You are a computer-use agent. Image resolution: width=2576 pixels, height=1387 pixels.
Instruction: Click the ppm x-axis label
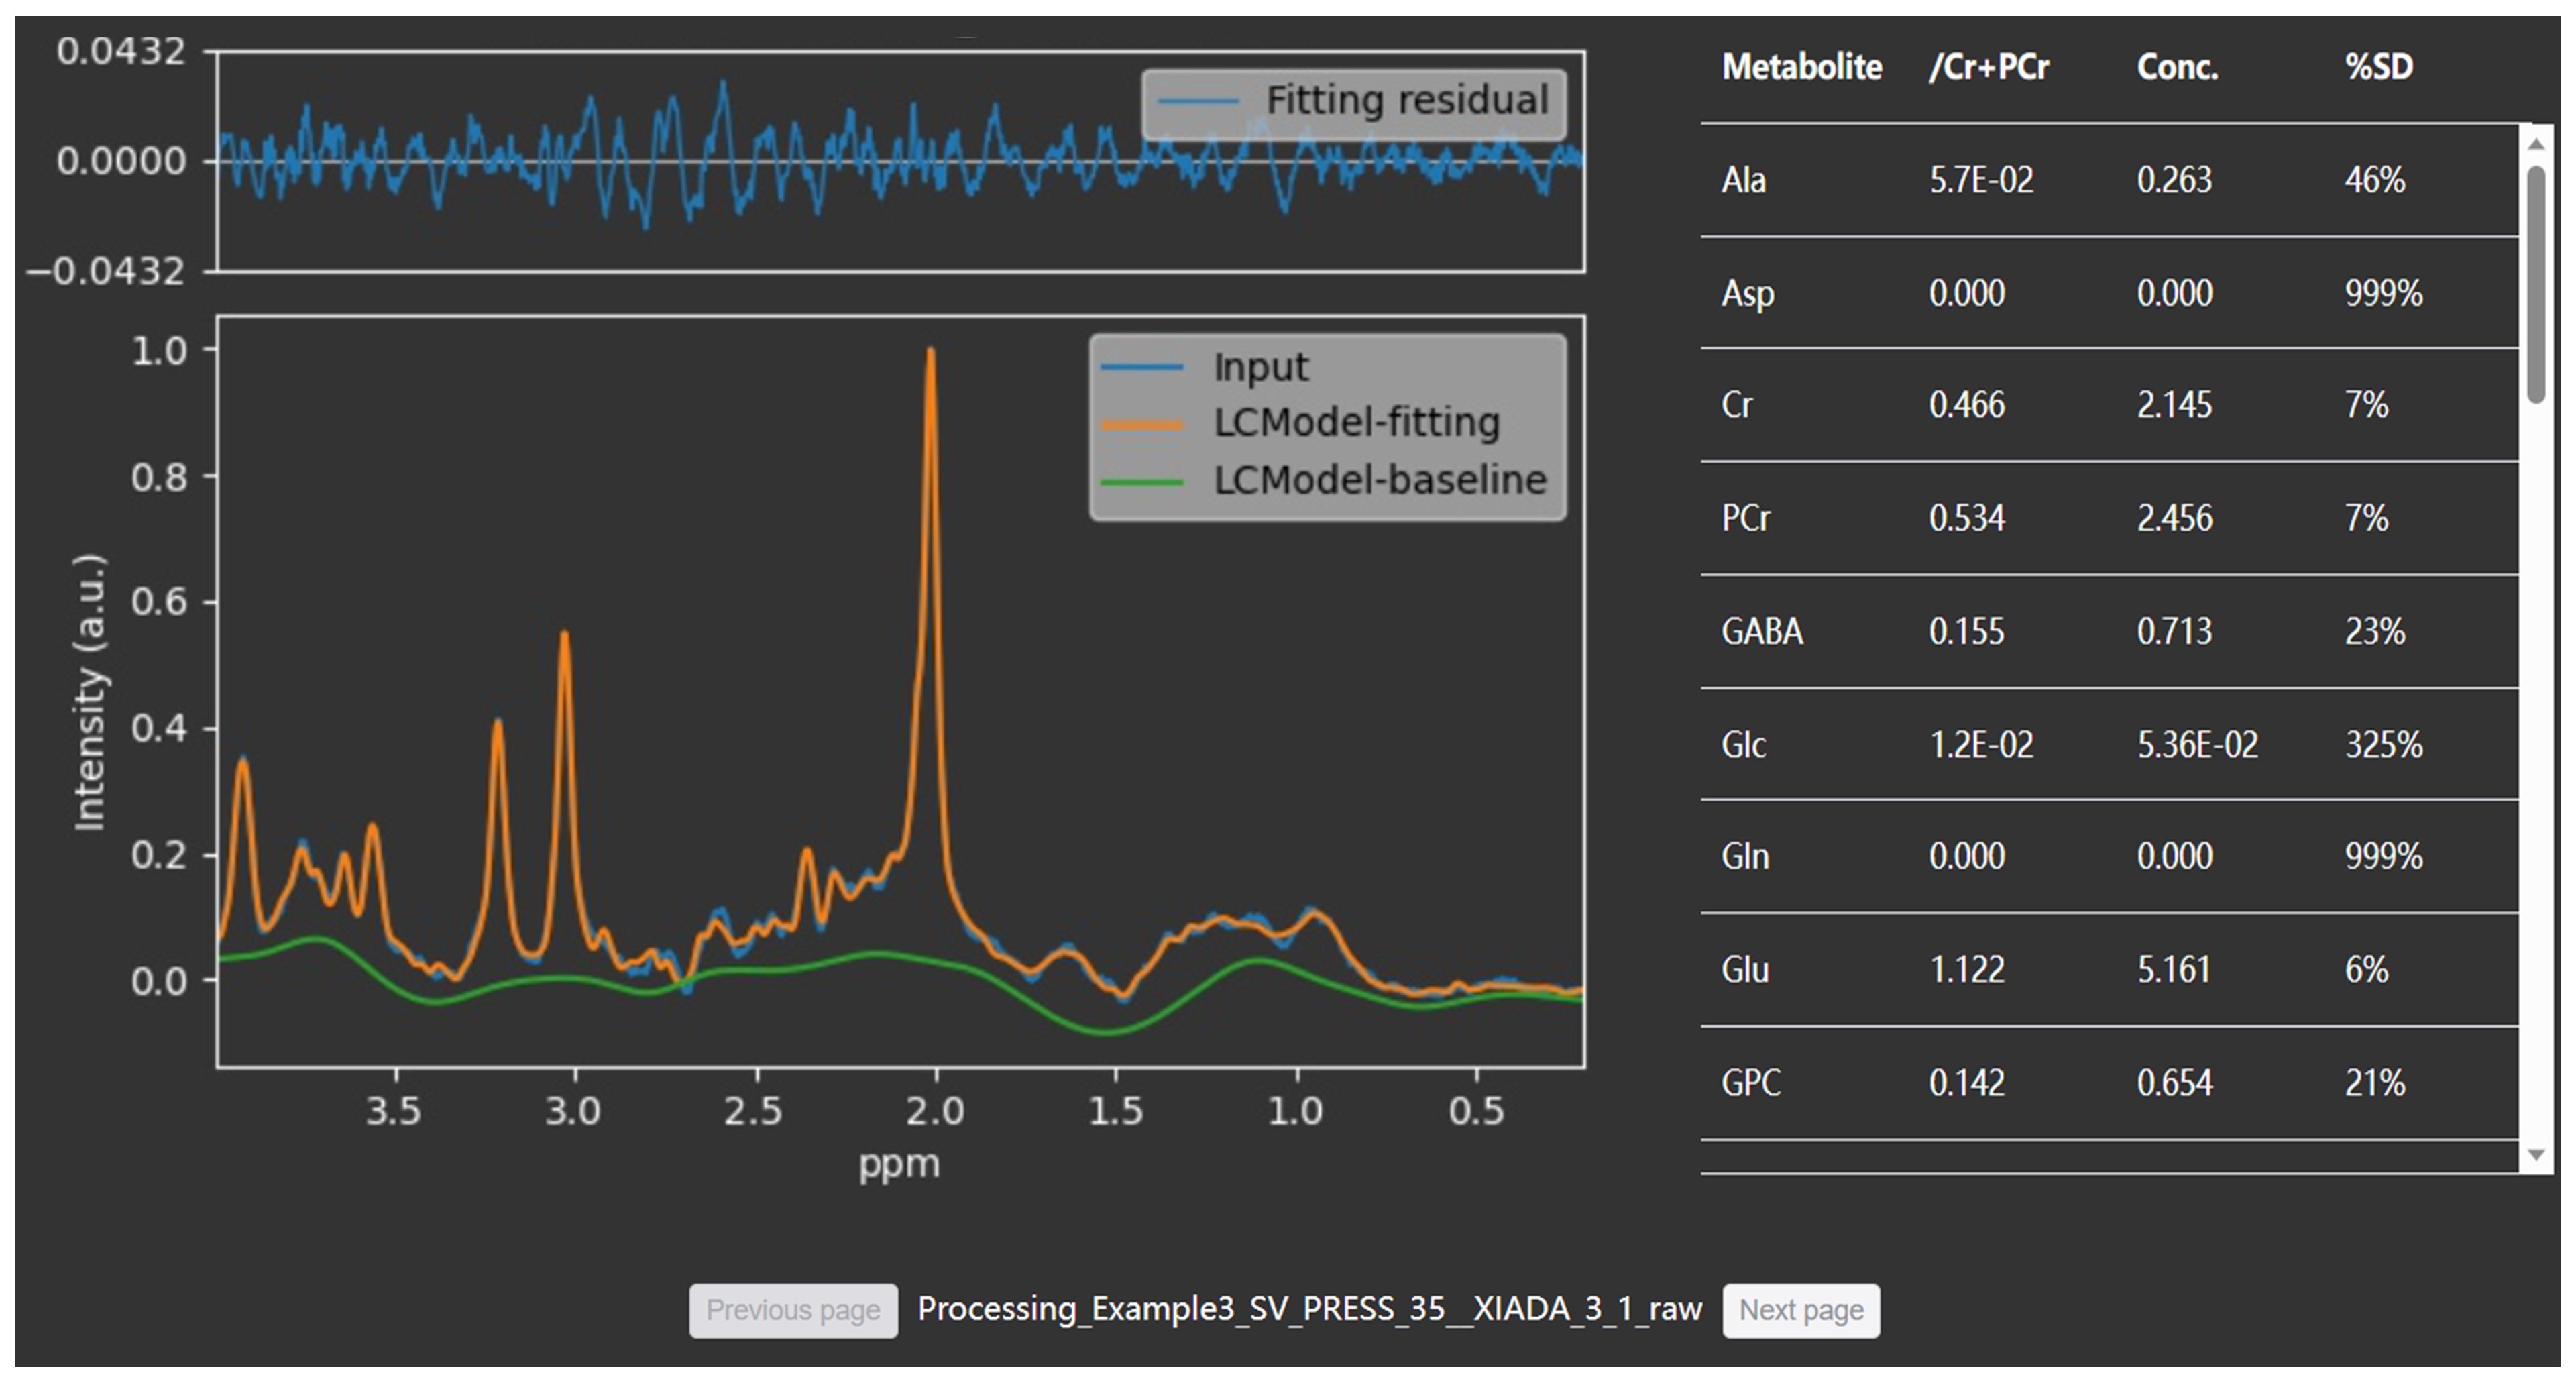click(x=899, y=1165)
